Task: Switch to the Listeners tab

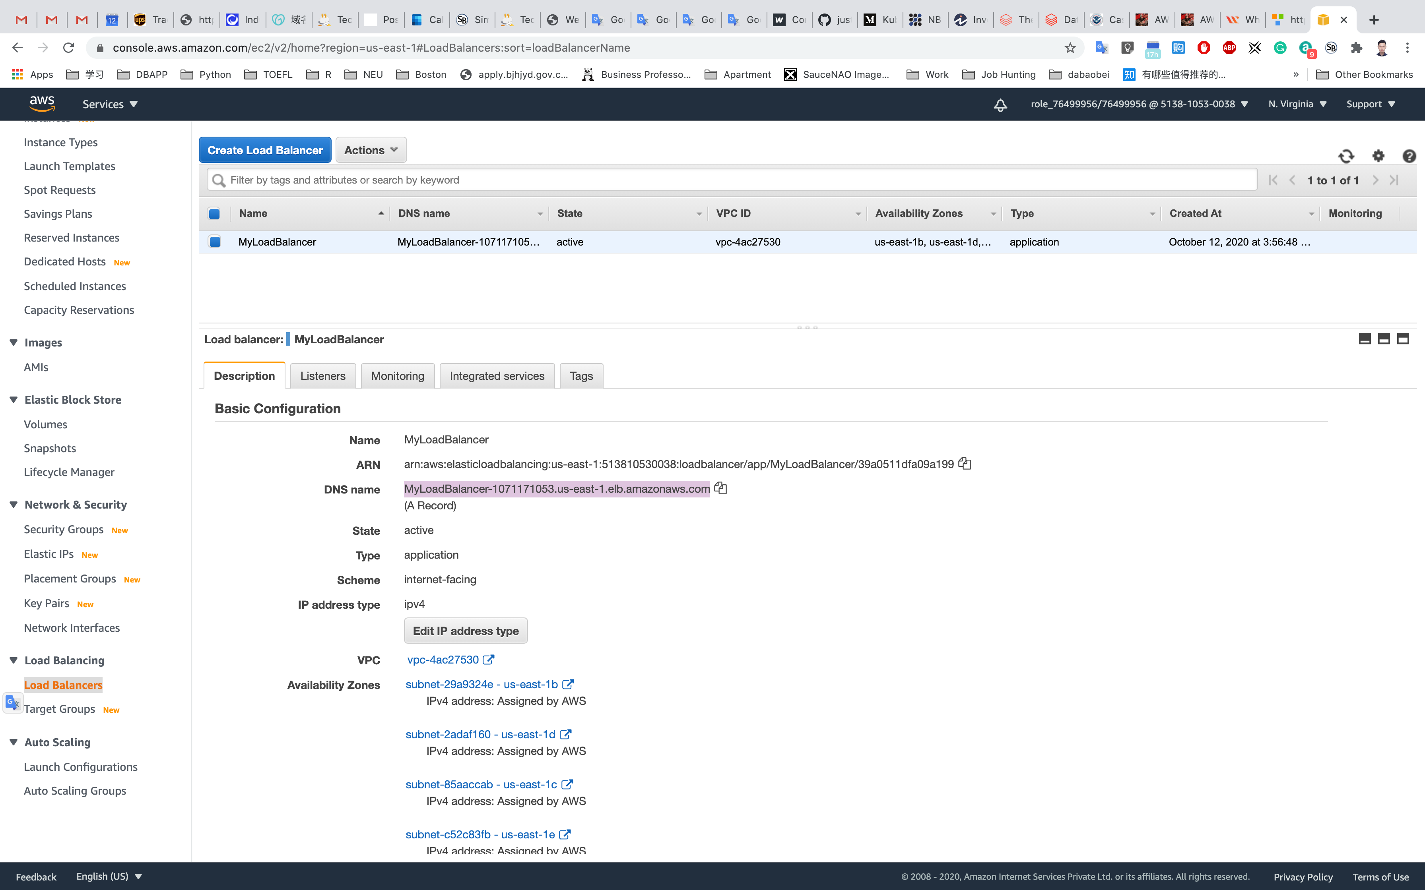Action: coord(323,376)
